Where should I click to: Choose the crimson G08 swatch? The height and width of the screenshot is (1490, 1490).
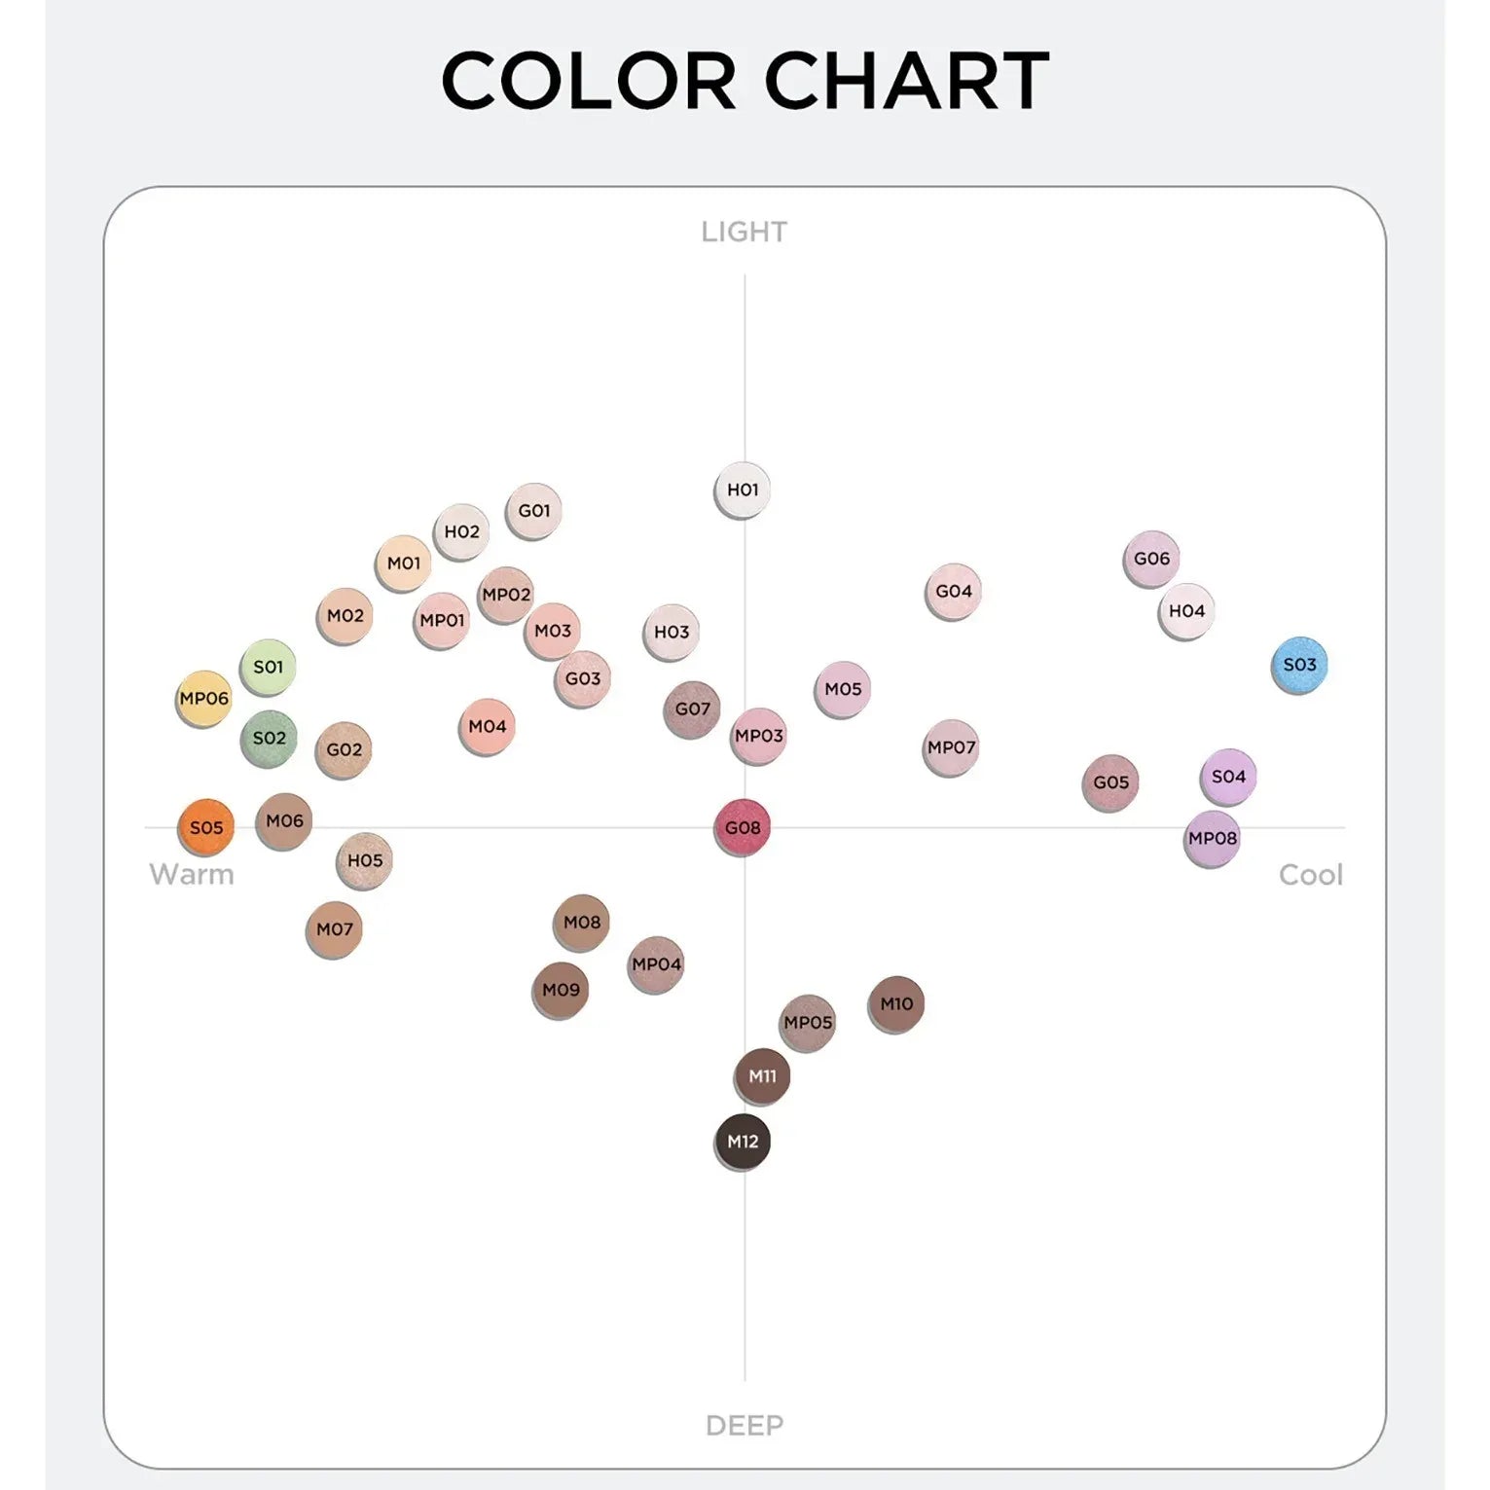(x=743, y=827)
